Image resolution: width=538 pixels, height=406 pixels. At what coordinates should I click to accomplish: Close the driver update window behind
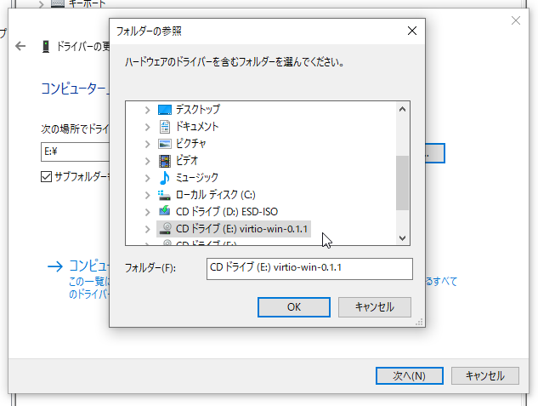tap(516, 20)
